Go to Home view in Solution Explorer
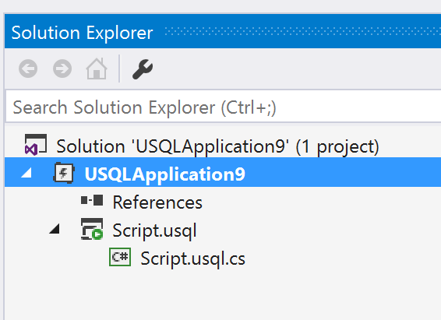This screenshot has width=441, height=320. 97,69
